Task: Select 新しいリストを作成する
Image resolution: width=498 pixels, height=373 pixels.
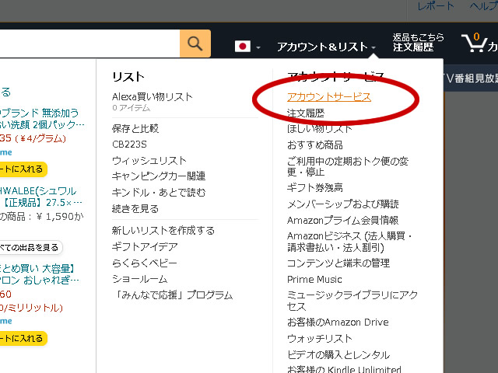Action: point(163,230)
